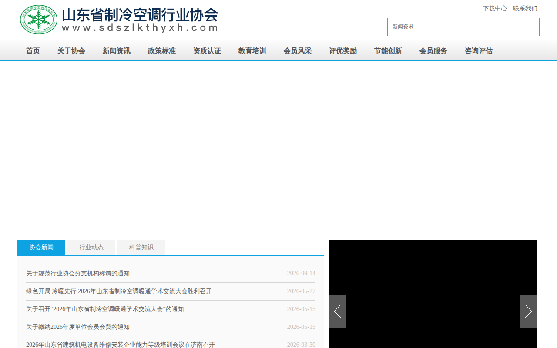
Task: Open the 评优奖励 menu item
Action: click(x=343, y=51)
